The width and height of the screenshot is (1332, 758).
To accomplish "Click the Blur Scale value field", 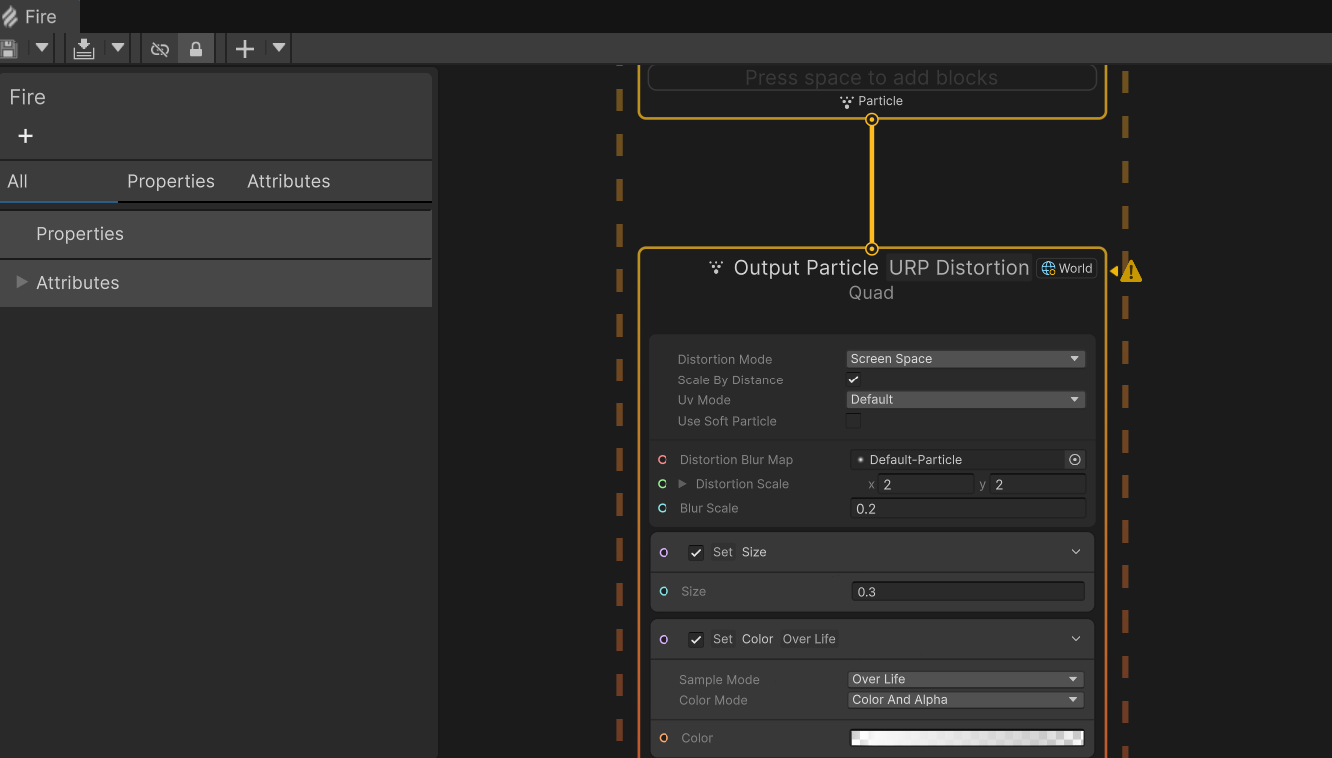I will tap(966, 509).
